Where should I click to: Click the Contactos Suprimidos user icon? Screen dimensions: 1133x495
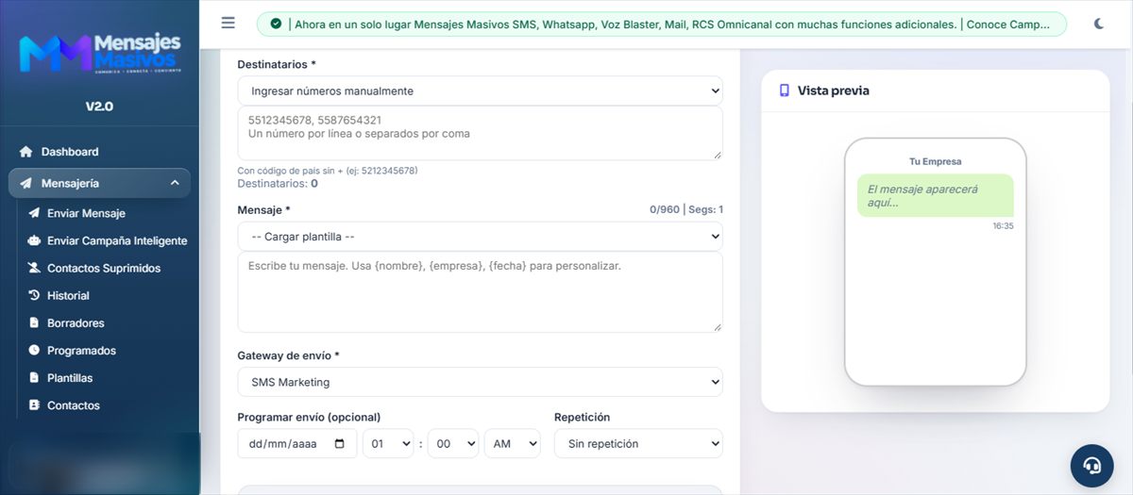35,268
